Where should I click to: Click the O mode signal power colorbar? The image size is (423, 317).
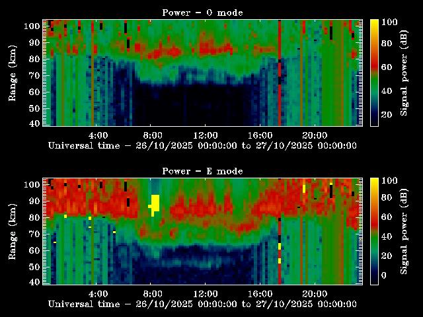[x=374, y=73]
